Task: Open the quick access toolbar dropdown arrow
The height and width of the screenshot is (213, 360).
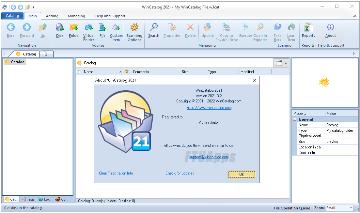Action: 34,7
